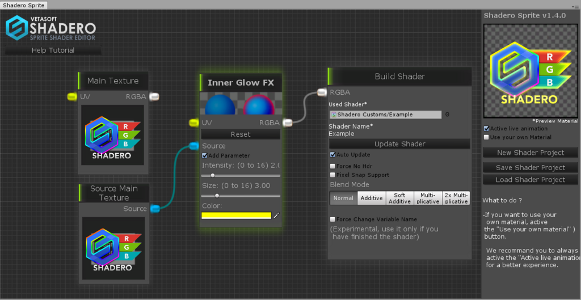Enable Pixel Snap Support
Screen dimensions: 581x300
[x=332, y=175]
